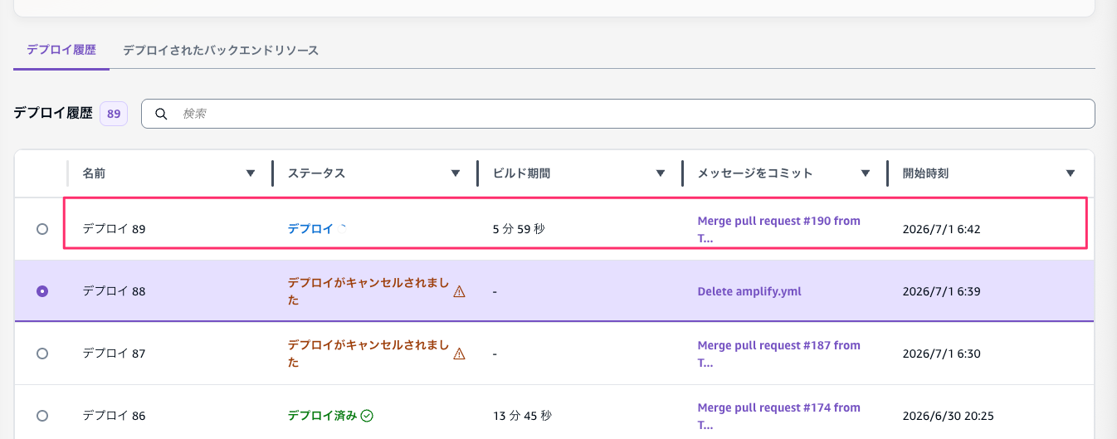Viewport: 1117px width, 439px height.
Task: Click the 名前 column header label
Action: [94, 173]
